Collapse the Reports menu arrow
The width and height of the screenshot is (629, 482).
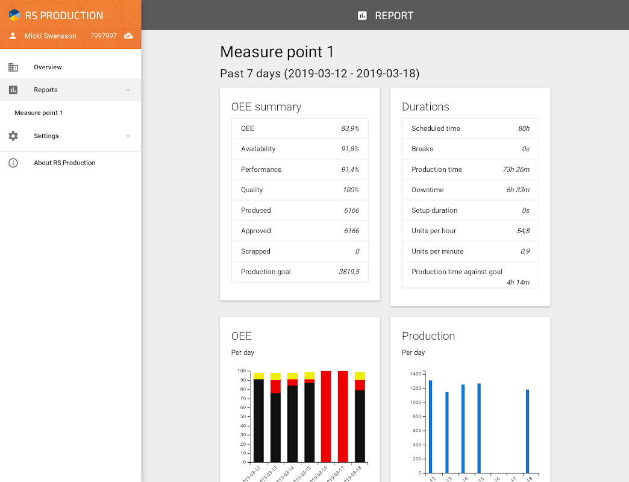pyautogui.click(x=128, y=90)
